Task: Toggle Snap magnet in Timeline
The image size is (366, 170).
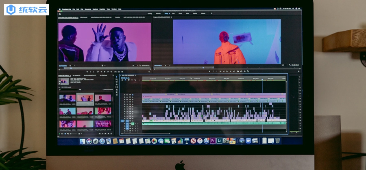Action: click(125, 80)
